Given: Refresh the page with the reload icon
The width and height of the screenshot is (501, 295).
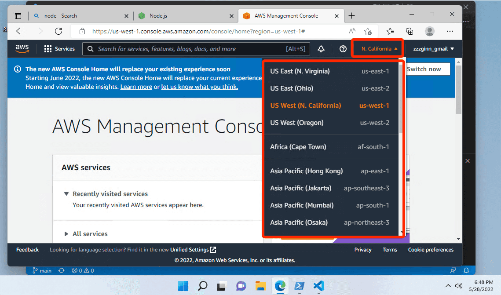Looking at the screenshot, I should pos(59,31).
